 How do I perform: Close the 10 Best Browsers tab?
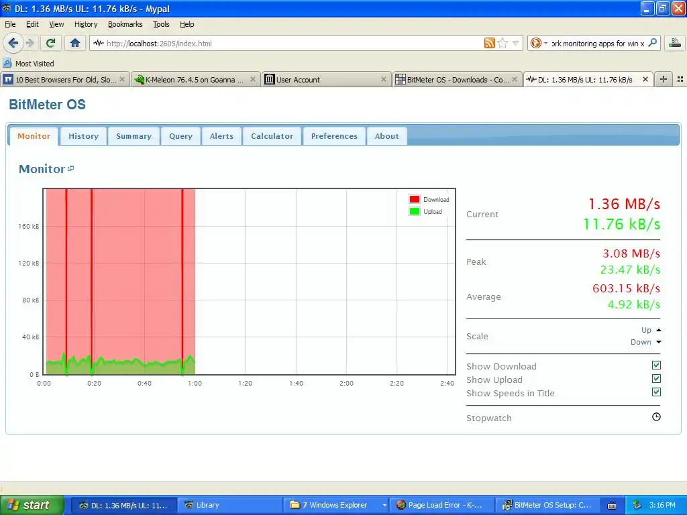tap(122, 79)
